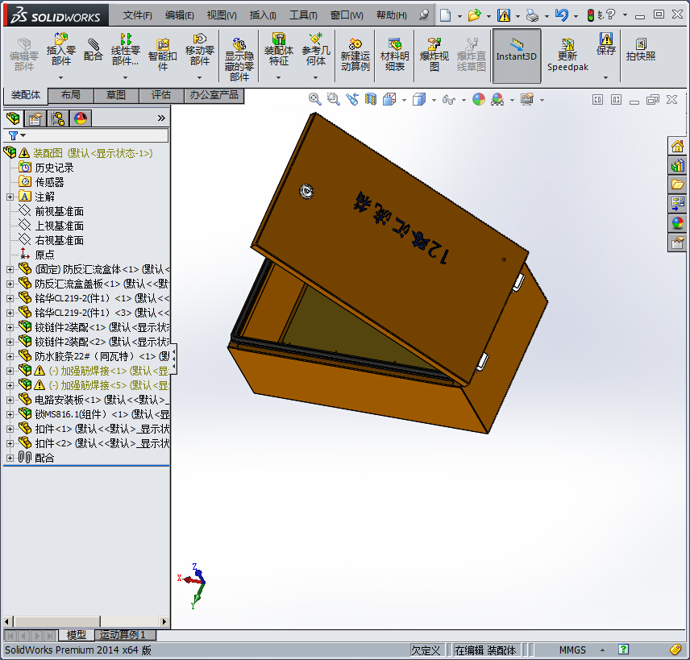Click the Previous View icon

[x=352, y=99]
